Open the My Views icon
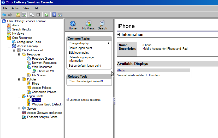218x138 pixels. (88, 25)
